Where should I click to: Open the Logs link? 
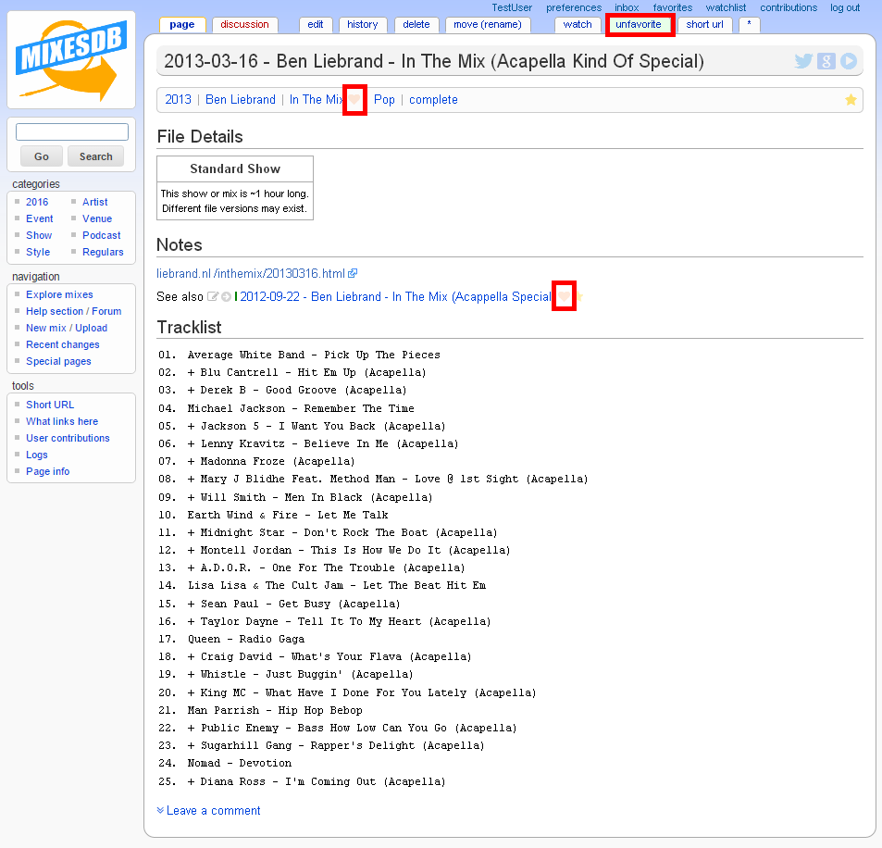[x=37, y=455]
